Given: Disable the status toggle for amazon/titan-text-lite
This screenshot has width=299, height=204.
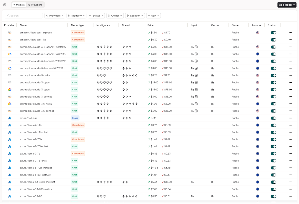Looking at the screenshot, I should tap(273, 40).
